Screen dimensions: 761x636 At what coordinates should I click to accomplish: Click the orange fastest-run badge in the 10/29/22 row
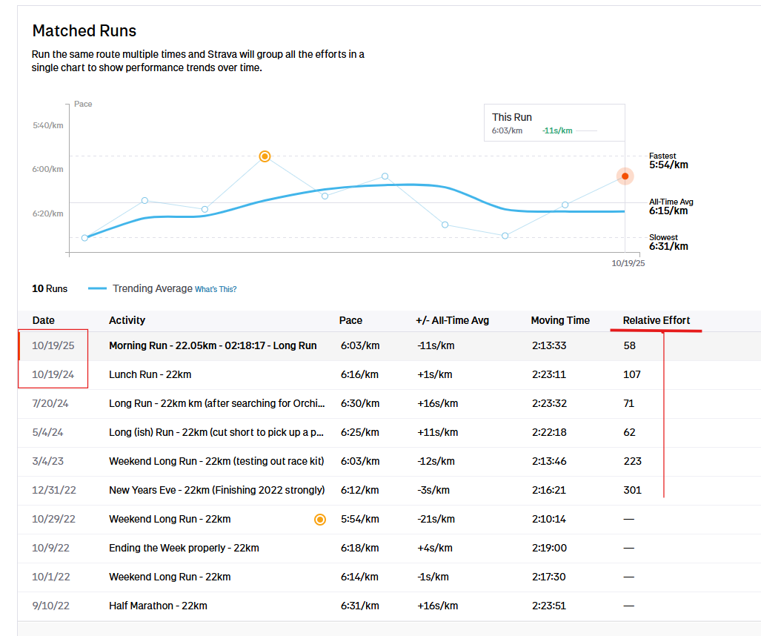coord(320,520)
